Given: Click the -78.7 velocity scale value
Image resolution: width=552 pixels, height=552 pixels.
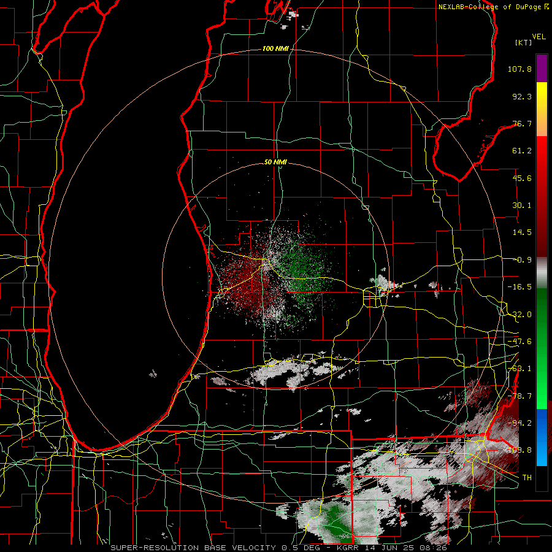Looking at the screenshot, I should pyautogui.click(x=519, y=396).
